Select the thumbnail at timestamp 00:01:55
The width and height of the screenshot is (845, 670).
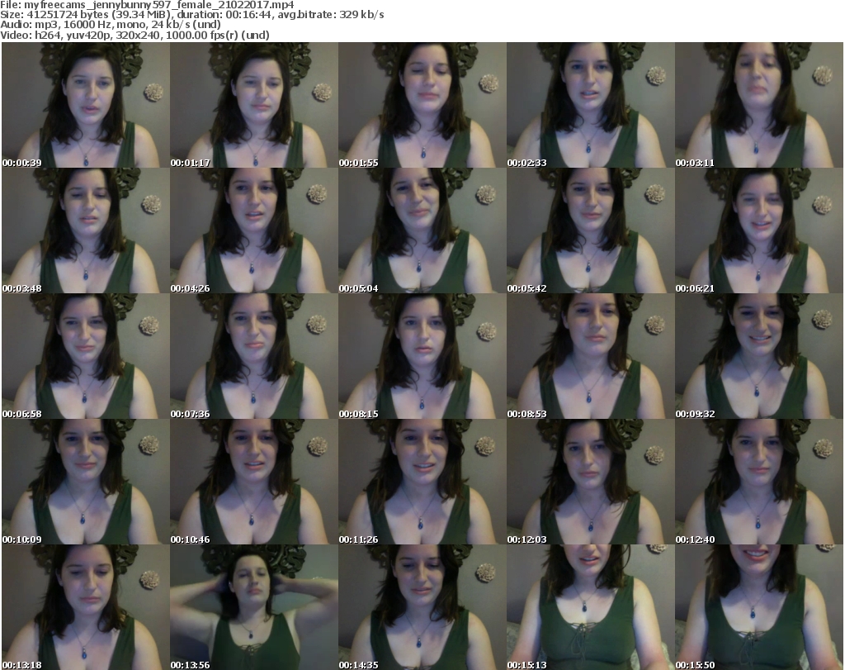click(422, 105)
